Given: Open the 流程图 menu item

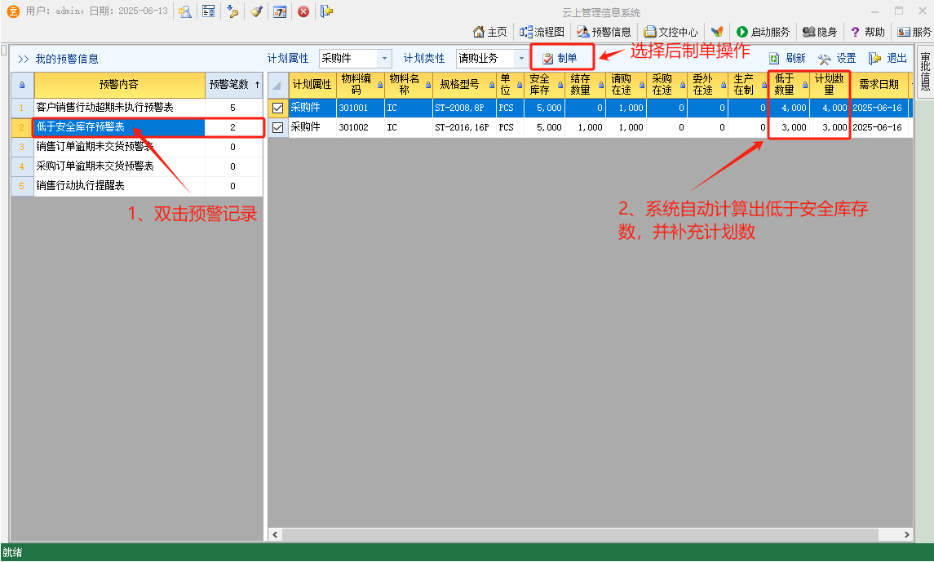Looking at the screenshot, I should click(x=542, y=32).
